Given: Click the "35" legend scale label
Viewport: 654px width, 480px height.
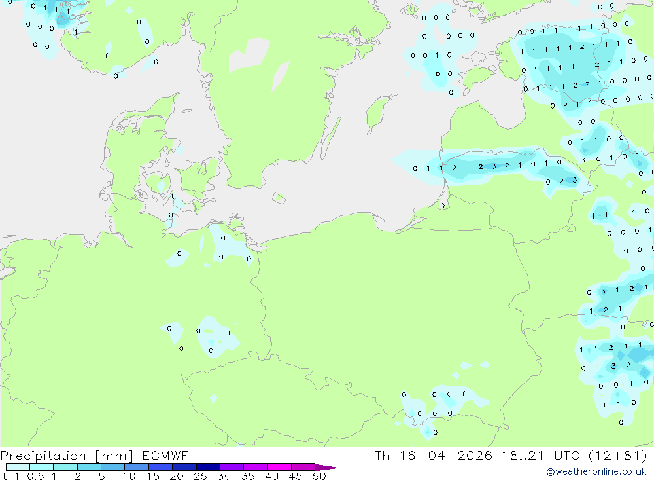Looking at the screenshot, I should coord(248,476).
